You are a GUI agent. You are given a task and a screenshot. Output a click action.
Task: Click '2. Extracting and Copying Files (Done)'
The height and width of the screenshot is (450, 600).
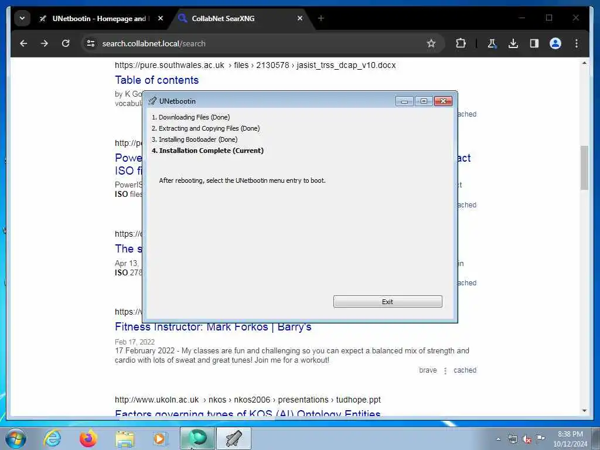click(x=206, y=128)
